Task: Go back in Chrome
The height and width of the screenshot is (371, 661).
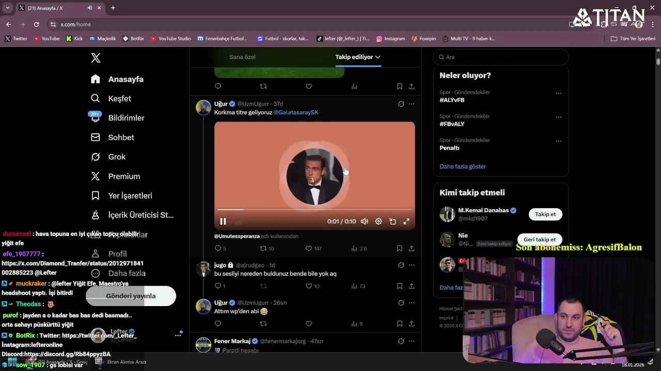Action: coord(8,24)
